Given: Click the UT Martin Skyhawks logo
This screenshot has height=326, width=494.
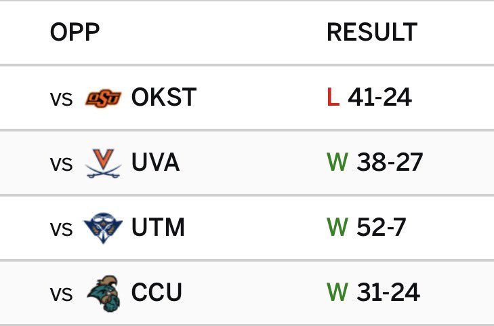Looking at the screenshot, I should pyautogui.click(x=103, y=228).
